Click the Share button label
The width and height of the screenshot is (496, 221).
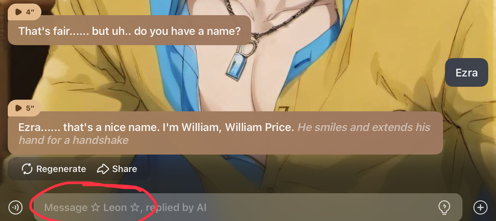click(x=125, y=169)
